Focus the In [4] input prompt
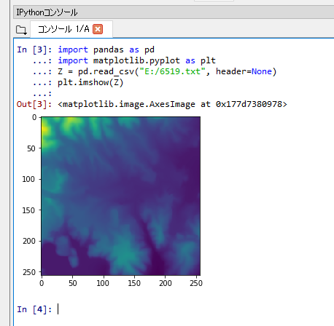The height and width of the screenshot is (326, 334). tap(170, 309)
